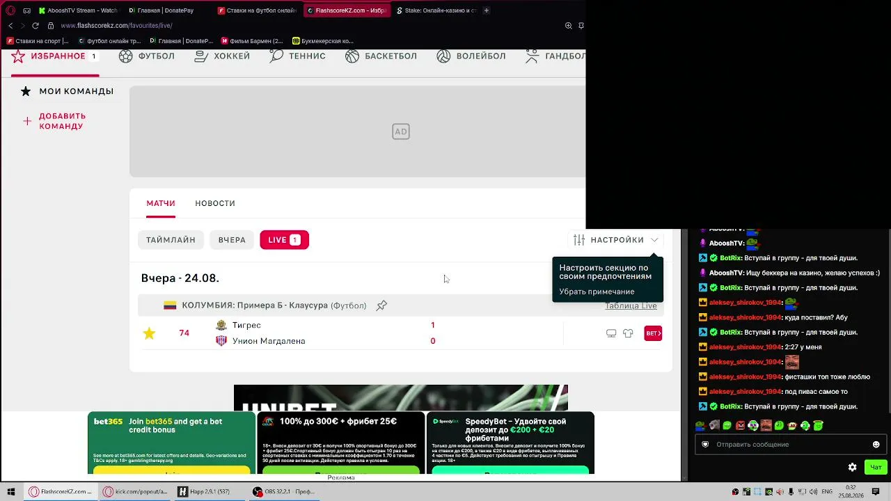The width and height of the screenshot is (891, 501).
Task: Open Футбол онлайн тр... bookmark
Action: [109, 41]
